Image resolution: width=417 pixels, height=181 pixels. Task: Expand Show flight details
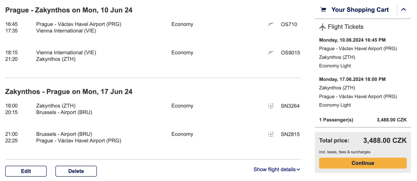point(277,170)
